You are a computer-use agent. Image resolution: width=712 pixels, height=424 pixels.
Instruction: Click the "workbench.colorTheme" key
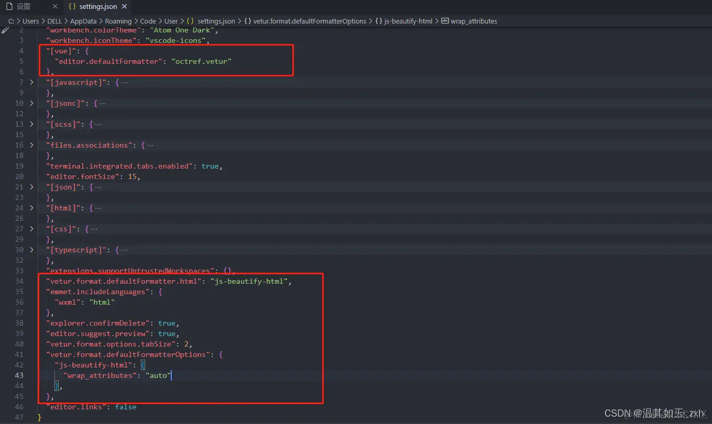click(x=93, y=30)
